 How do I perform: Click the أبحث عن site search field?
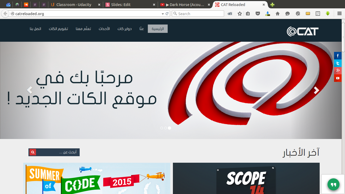click(x=58, y=152)
